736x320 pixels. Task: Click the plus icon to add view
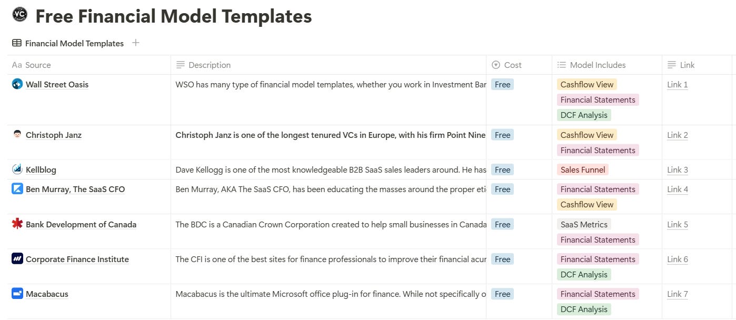point(136,43)
